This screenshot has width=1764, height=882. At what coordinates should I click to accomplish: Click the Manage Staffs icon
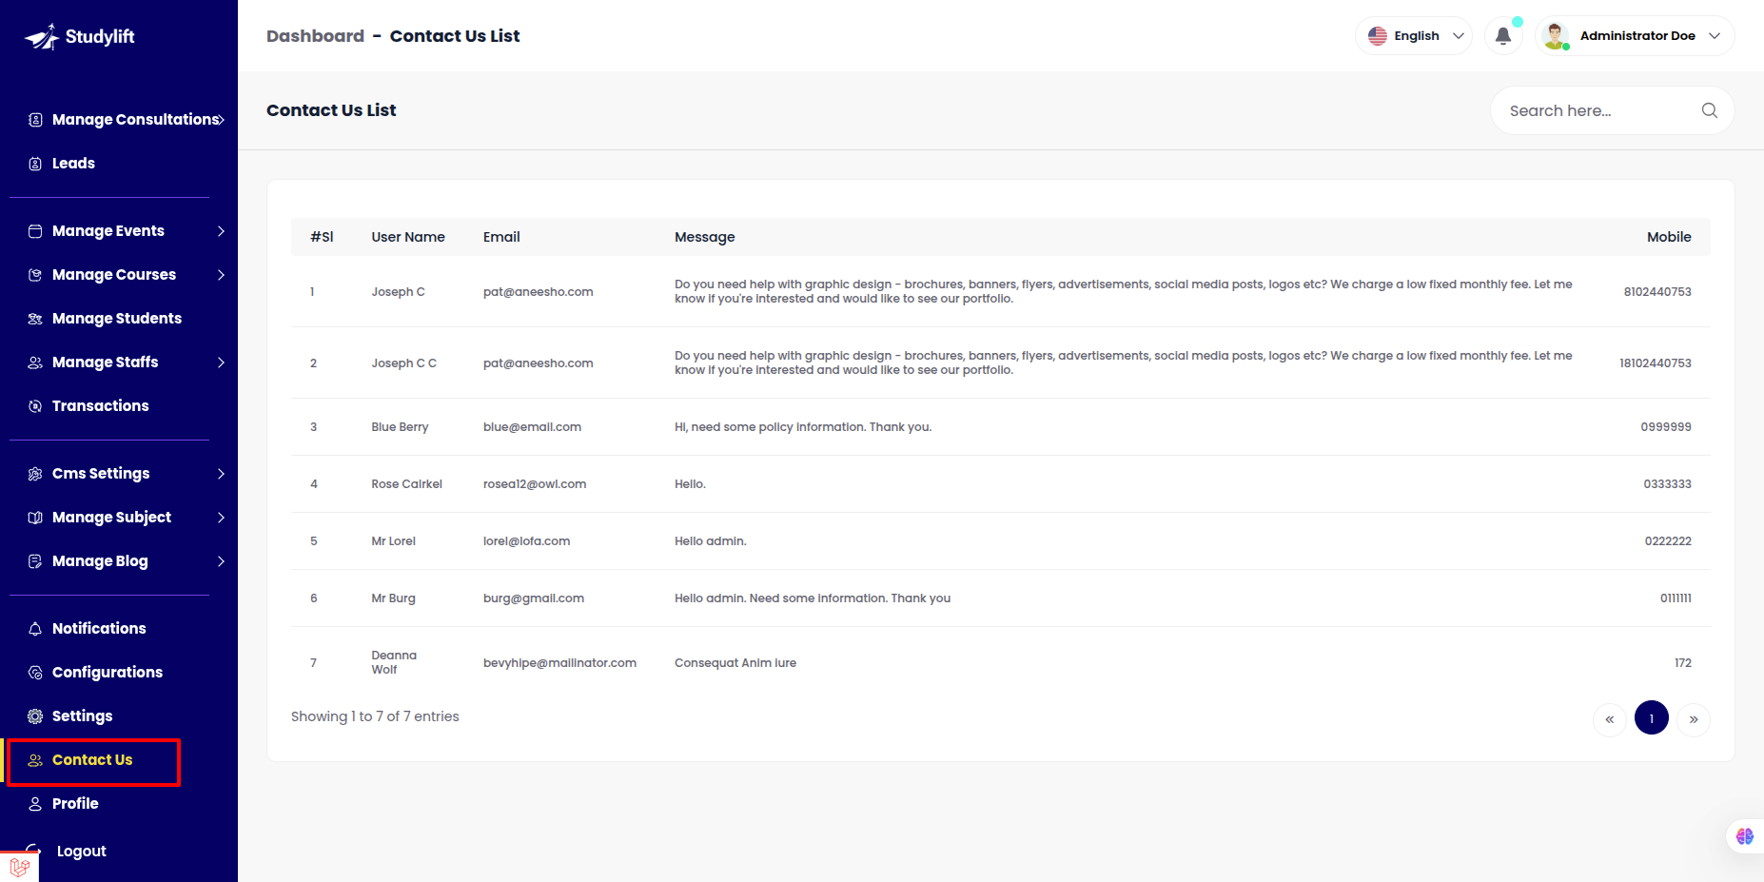(35, 363)
